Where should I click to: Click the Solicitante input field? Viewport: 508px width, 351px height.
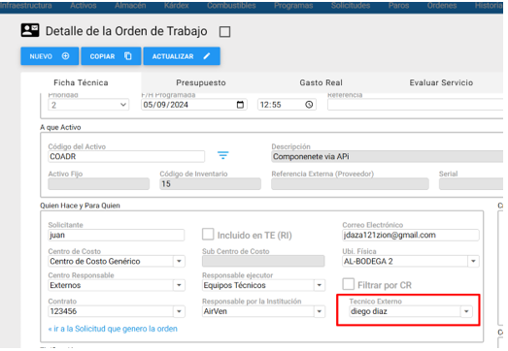[x=117, y=235]
